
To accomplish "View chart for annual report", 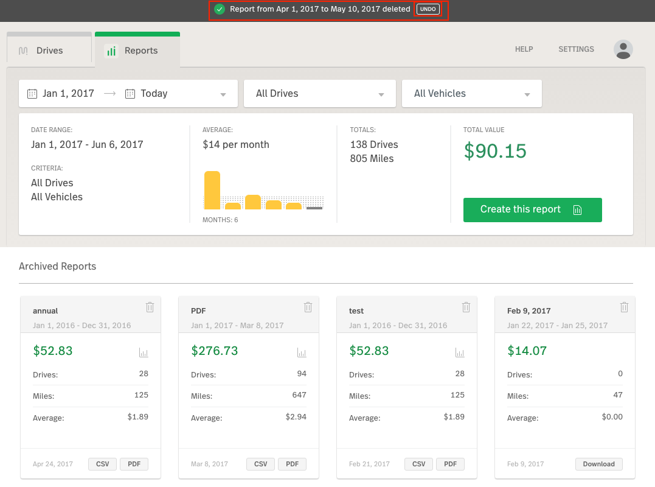I will (144, 352).
